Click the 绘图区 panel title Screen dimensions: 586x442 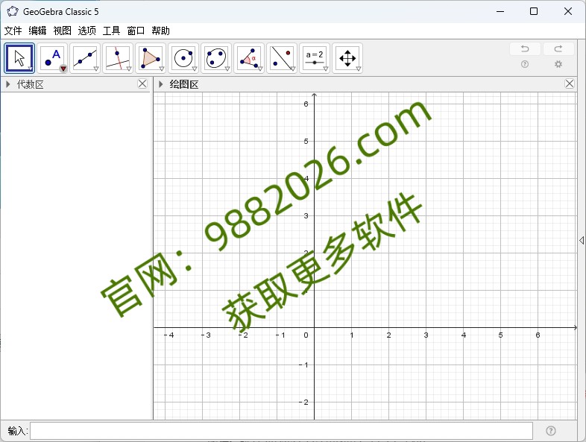(184, 84)
